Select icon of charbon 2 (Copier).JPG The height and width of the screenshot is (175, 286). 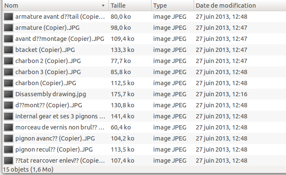coord(9,61)
